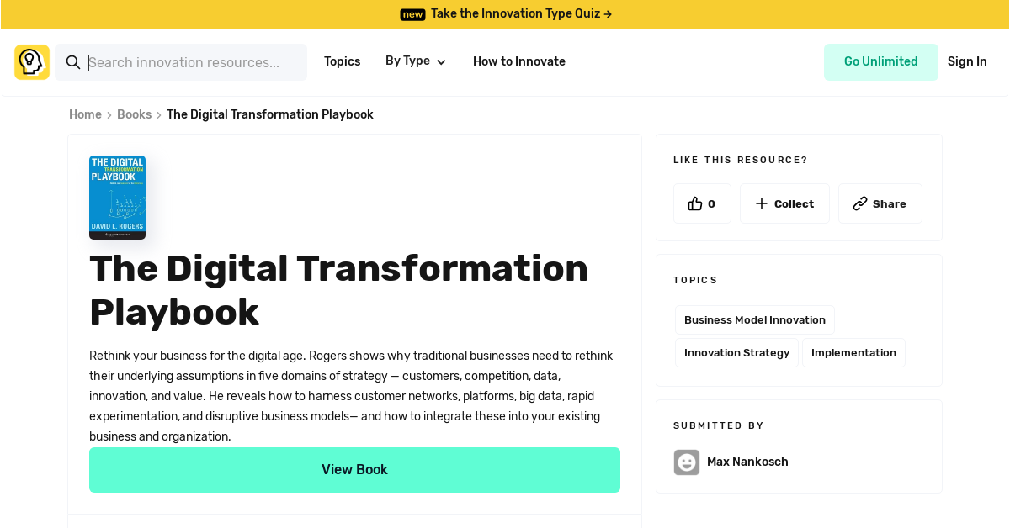Click the thumbs-up like icon
Image resolution: width=1010 pixels, height=528 pixels.
pos(694,203)
